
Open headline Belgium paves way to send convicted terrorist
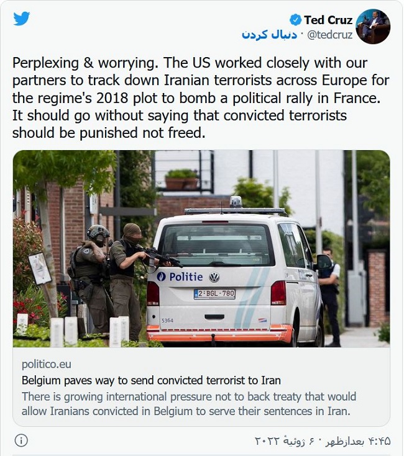click(151, 380)
